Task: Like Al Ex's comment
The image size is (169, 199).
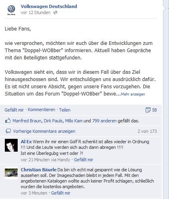Action: pos(83,160)
